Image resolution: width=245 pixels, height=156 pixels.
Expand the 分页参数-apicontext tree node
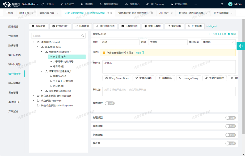click(x=42, y=91)
